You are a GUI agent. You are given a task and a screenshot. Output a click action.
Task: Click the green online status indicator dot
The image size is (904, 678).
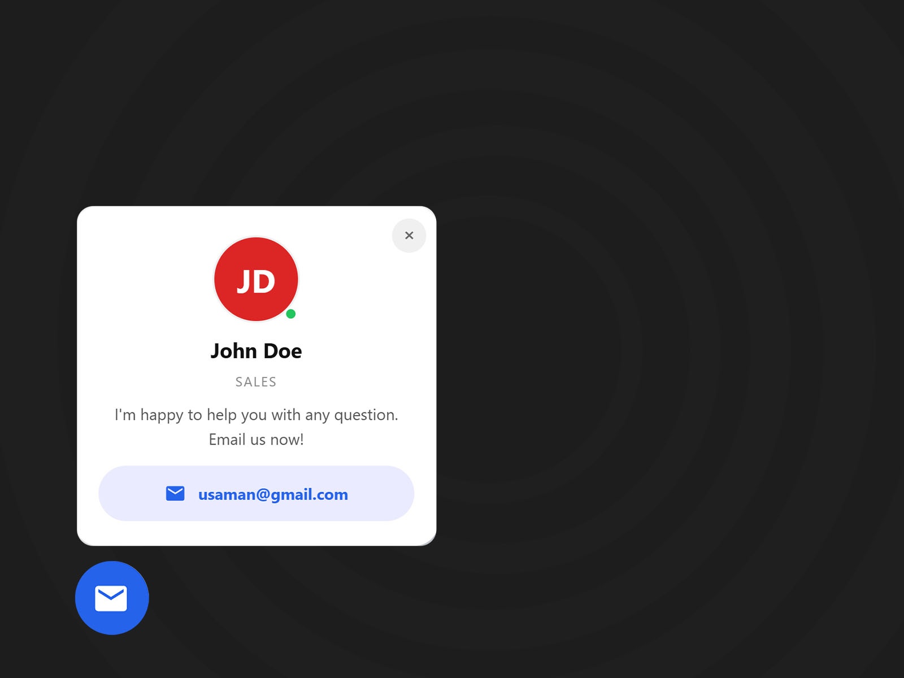coord(292,313)
